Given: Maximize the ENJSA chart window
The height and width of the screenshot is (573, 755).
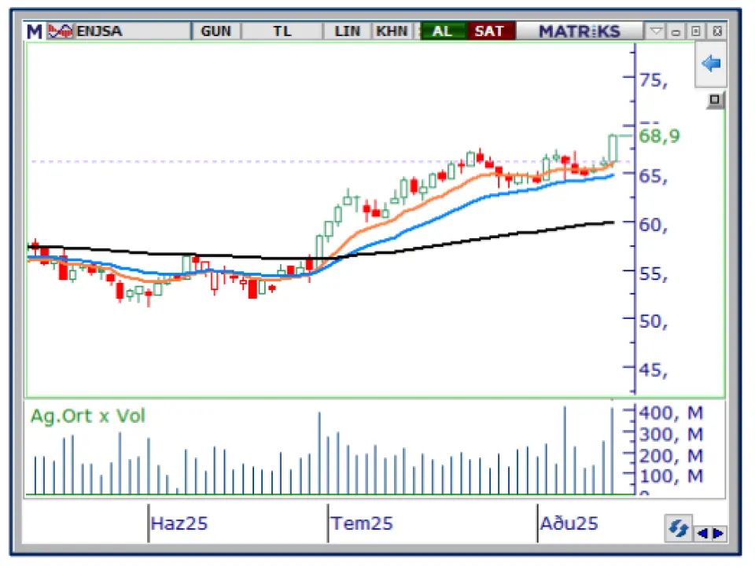Looking at the screenshot, I should (696, 31).
